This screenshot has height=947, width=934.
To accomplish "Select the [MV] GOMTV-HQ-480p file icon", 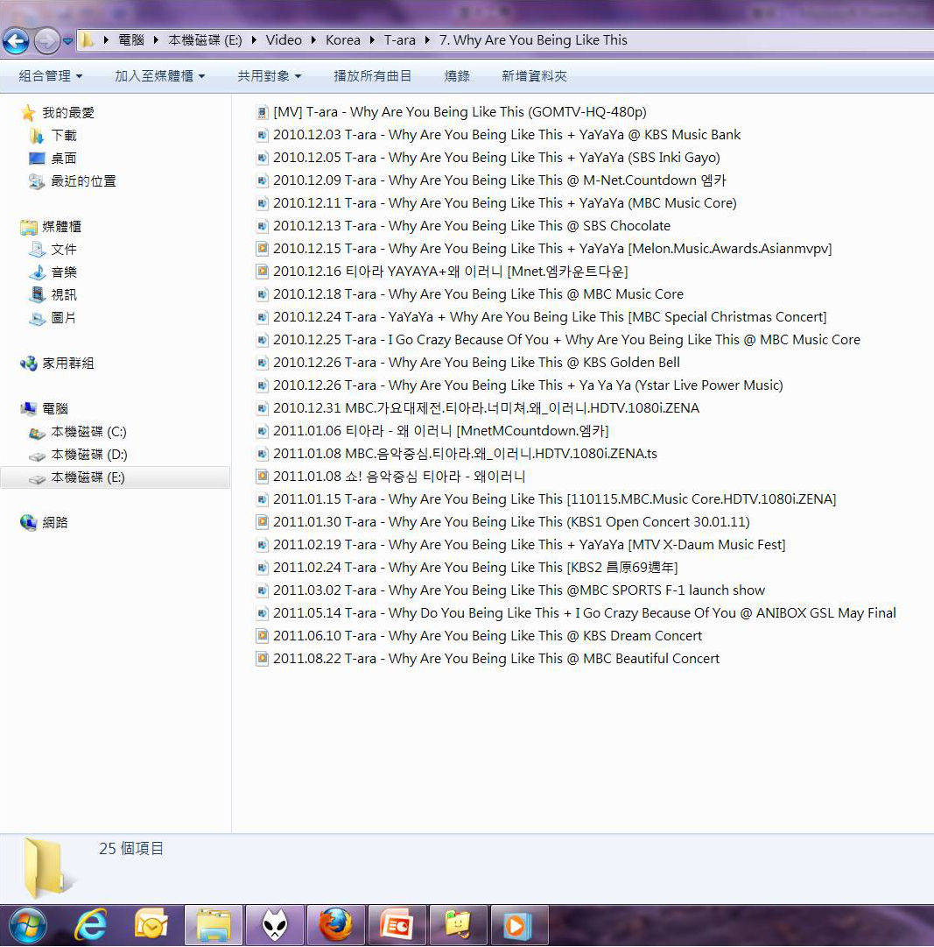I will tap(262, 112).
